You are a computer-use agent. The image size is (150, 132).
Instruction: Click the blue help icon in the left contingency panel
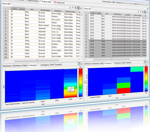point(82,64)
